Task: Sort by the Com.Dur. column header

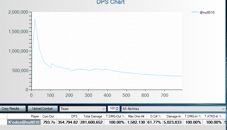Action: pyautogui.click(x=48, y=116)
